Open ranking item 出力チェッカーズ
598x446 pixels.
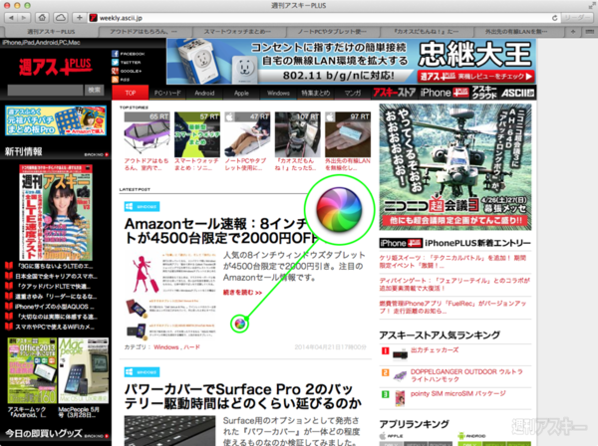coord(435,349)
